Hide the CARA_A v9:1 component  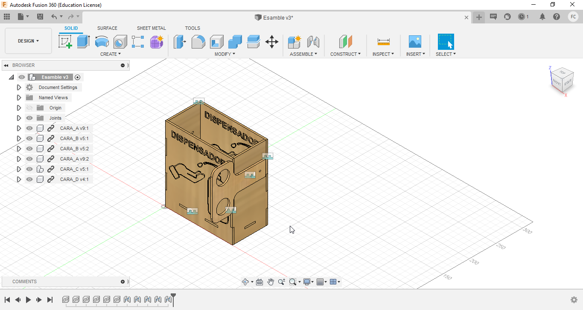[x=29, y=128]
